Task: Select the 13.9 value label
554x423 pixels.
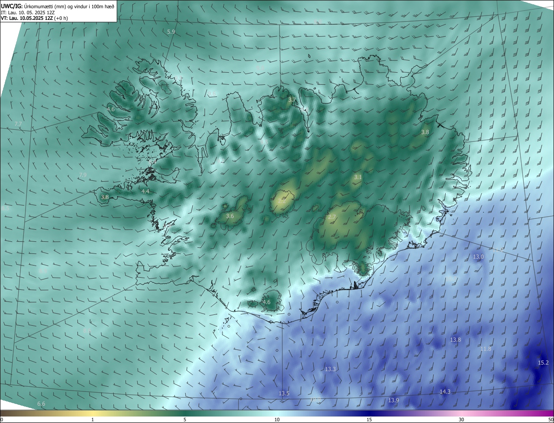Action: tap(393, 401)
